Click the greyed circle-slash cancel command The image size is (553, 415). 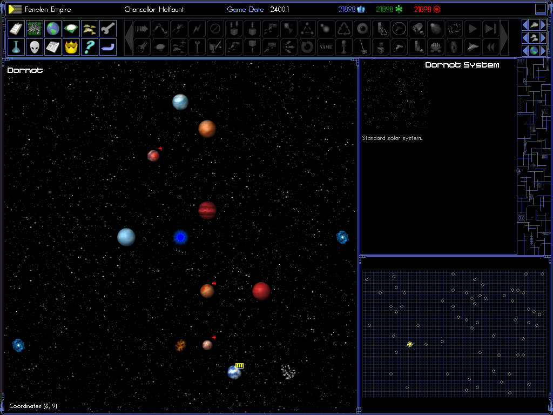(215, 29)
